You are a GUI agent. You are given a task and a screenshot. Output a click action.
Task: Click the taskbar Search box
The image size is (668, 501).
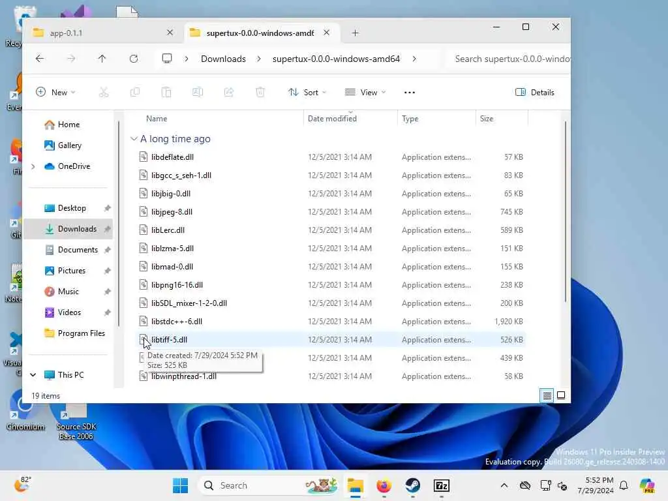(269, 485)
